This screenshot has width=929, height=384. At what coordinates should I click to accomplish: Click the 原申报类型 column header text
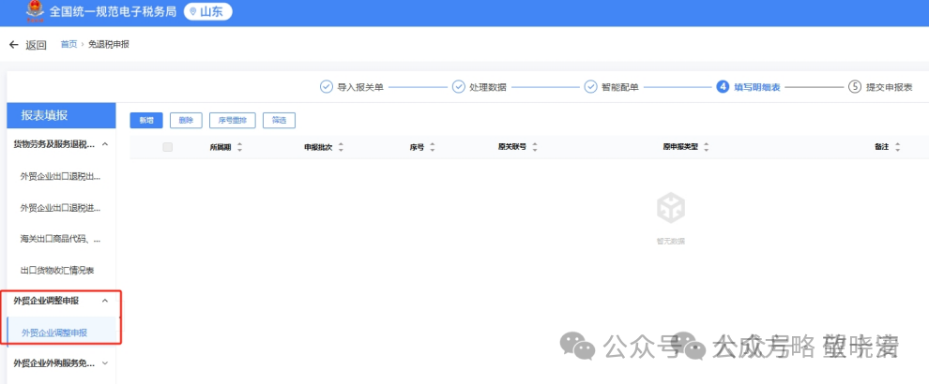click(x=680, y=147)
